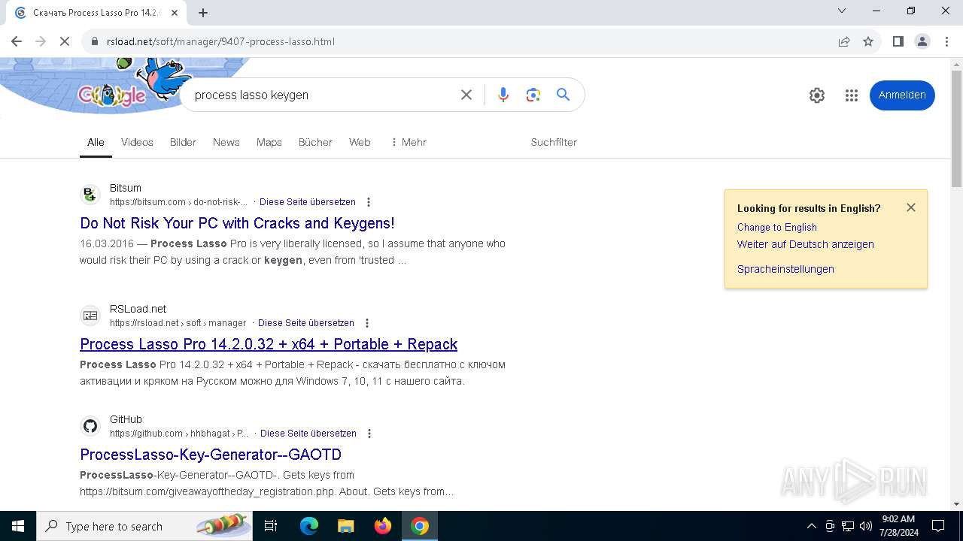
Task: Switch to the Web tab
Action: [x=360, y=142]
